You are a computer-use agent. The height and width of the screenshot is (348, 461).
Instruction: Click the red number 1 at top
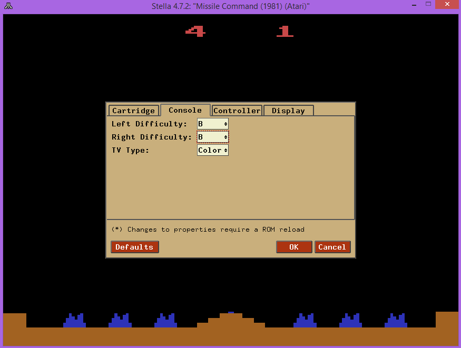pyautogui.click(x=285, y=32)
